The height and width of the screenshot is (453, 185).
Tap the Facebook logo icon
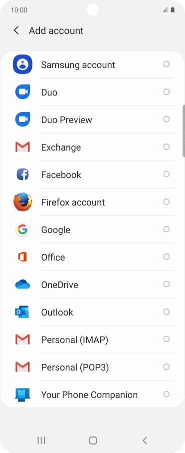tap(22, 174)
